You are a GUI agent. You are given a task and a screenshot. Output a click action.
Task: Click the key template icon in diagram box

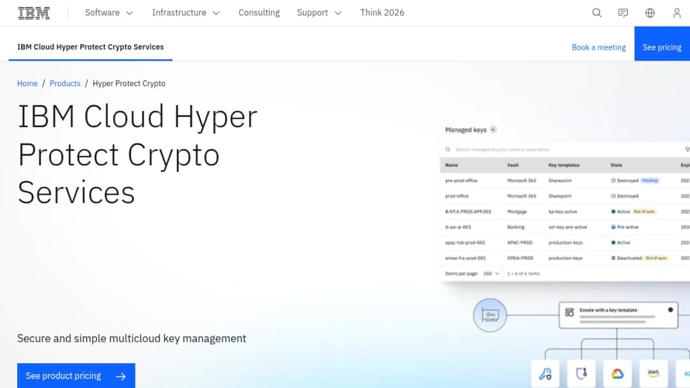click(569, 313)
